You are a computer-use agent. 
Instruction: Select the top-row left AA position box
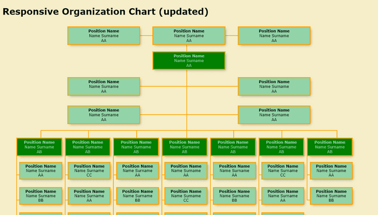coord(104,36)
